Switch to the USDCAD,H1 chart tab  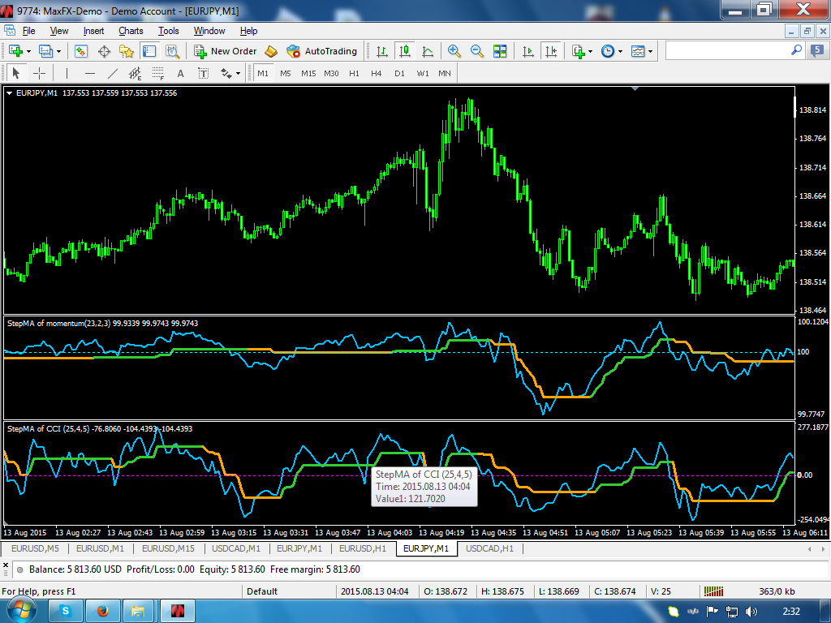pos(489,548)
